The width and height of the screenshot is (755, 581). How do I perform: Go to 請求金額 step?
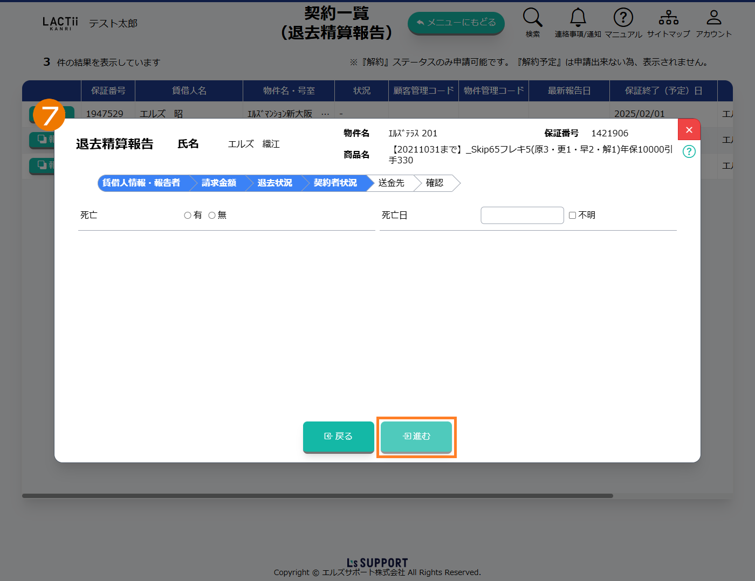click(x=218, y=183)
